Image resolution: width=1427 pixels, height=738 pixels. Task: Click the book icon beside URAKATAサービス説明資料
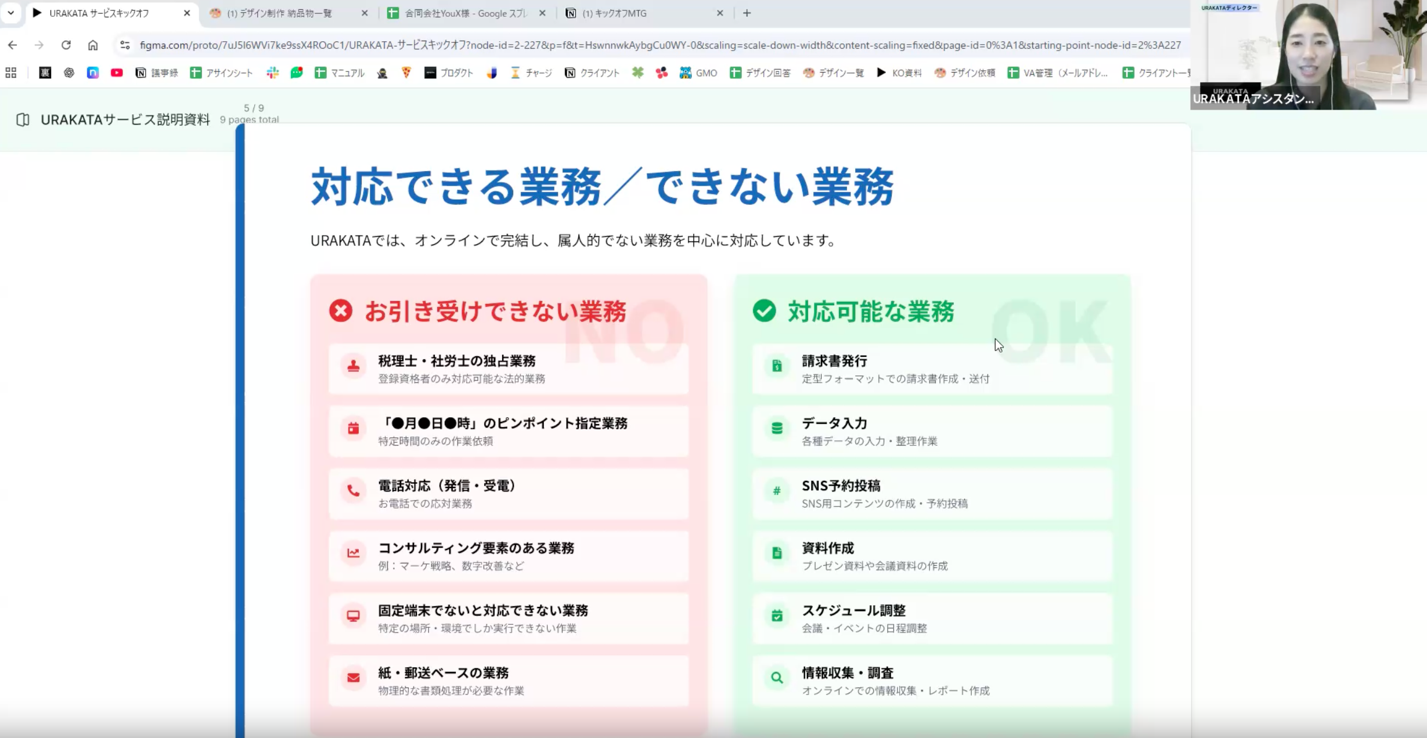point(23,120)
